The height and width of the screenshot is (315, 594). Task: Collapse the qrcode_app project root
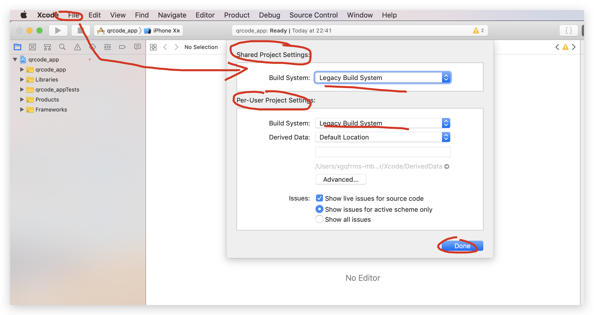click(15, 59)
